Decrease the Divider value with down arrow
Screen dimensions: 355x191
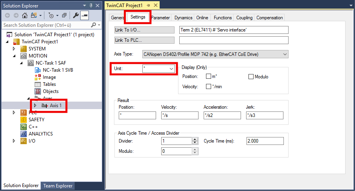195,143
